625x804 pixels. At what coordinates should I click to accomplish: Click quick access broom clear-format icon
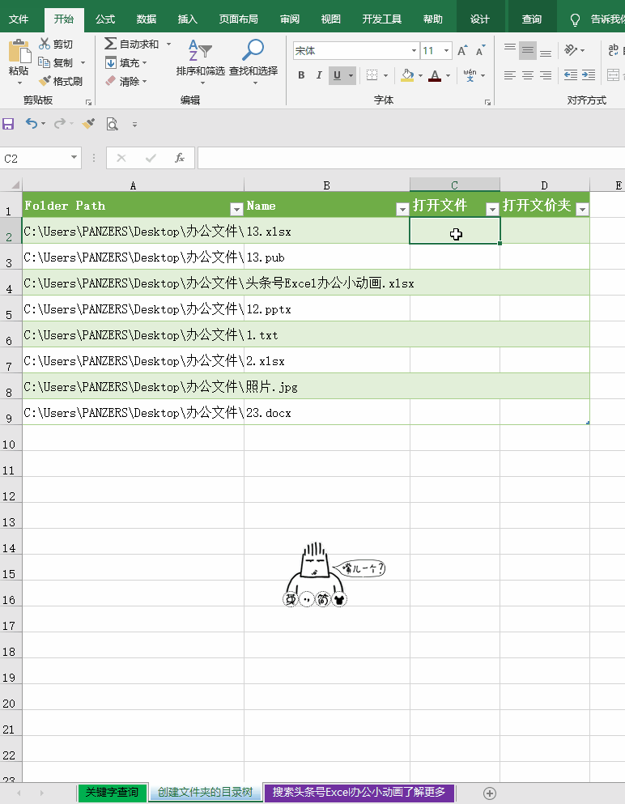click(88, 124)
